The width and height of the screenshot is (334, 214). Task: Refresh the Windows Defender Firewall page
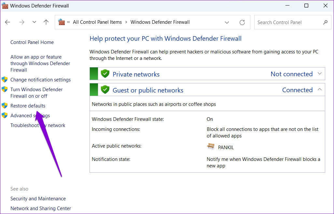coord(242,22)
